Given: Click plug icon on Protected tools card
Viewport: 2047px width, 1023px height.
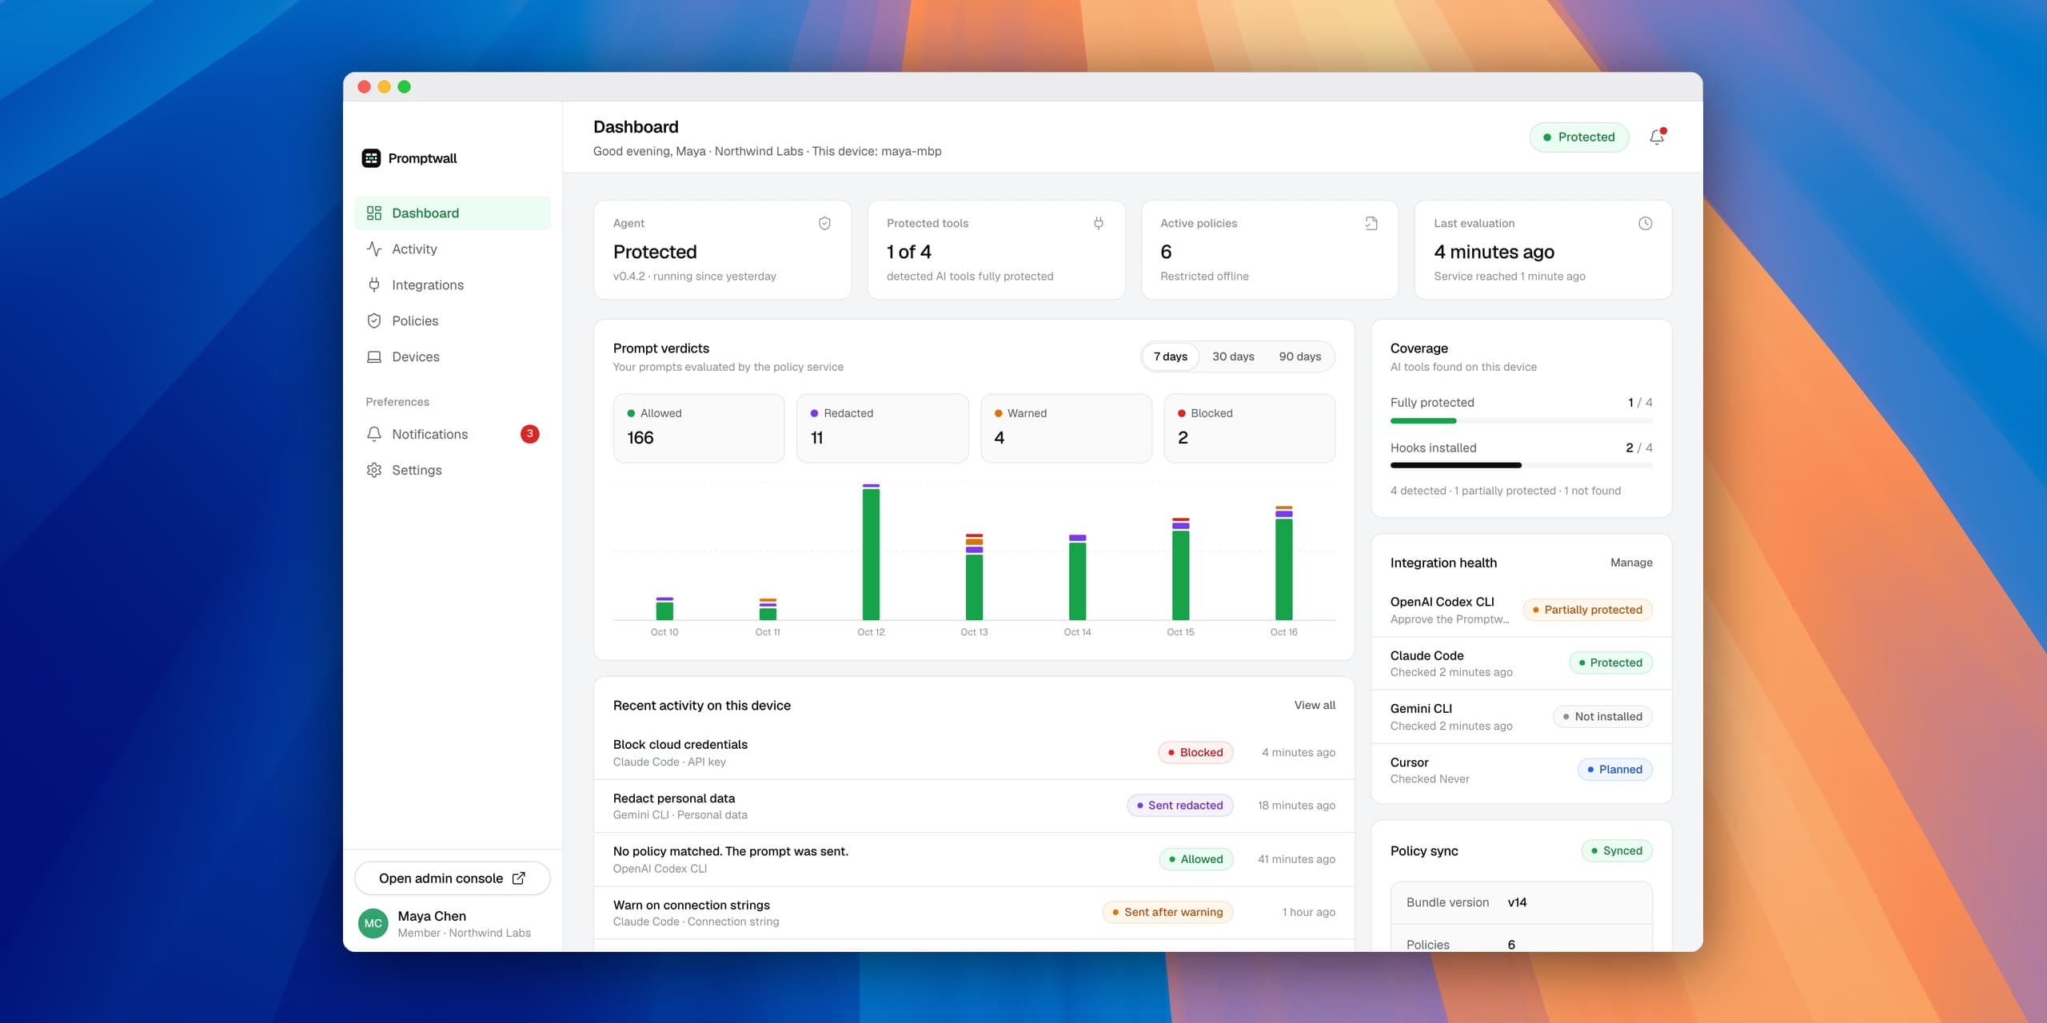Looking at the screenshot, I should point(1099,223).
